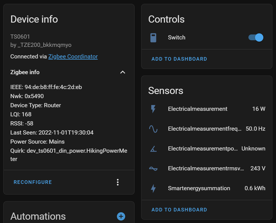The height and width of the screenshot is (223, 276).
Task: Turn off the Switch toggle
Action: click(x=255, y=37)
